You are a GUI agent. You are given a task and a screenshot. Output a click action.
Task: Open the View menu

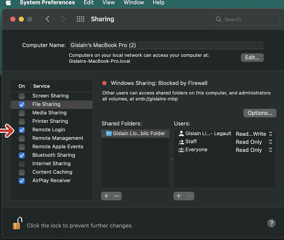(108, 2)
